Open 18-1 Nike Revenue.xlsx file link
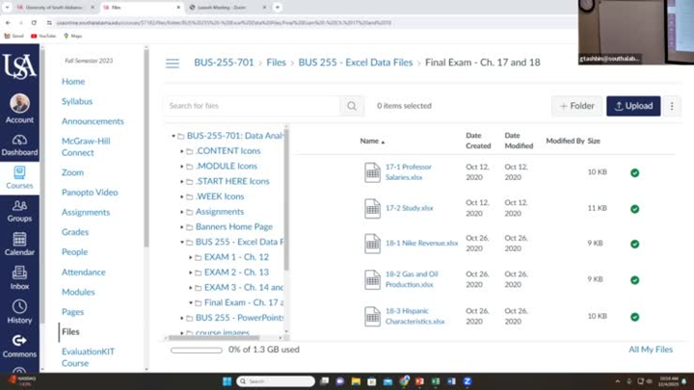The height and width of the screenshot is (390, 694). click(421, 244)
